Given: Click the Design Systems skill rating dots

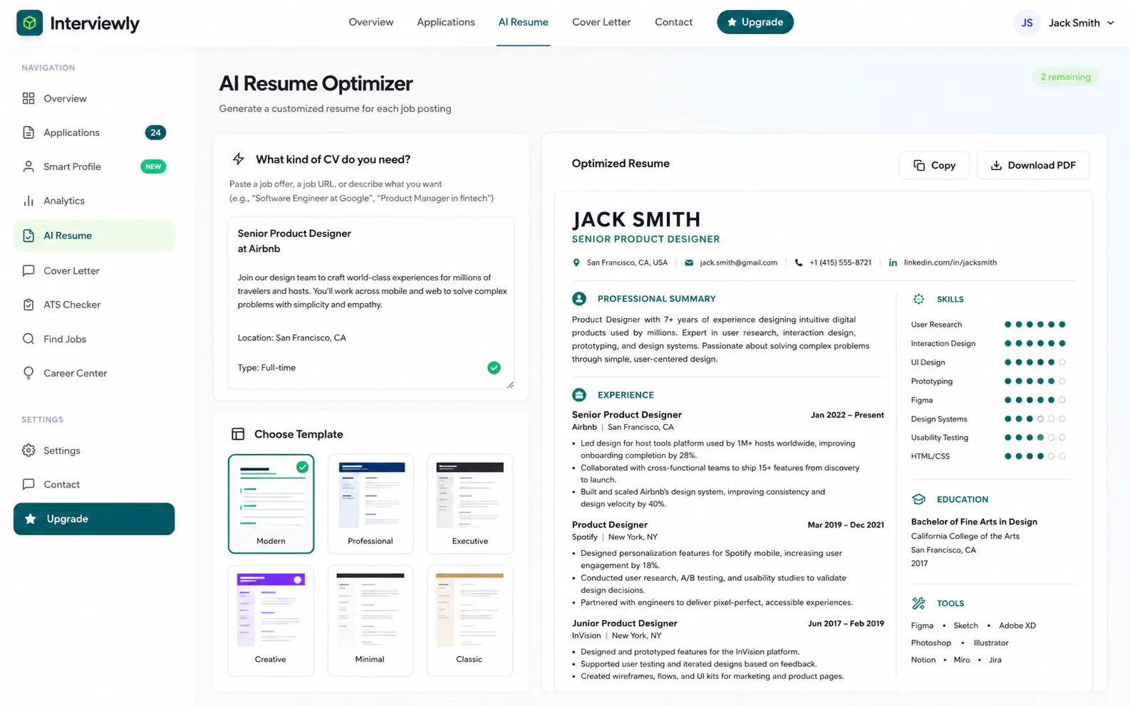Looking at the screenshot, I should click(x=1035, y=419).
